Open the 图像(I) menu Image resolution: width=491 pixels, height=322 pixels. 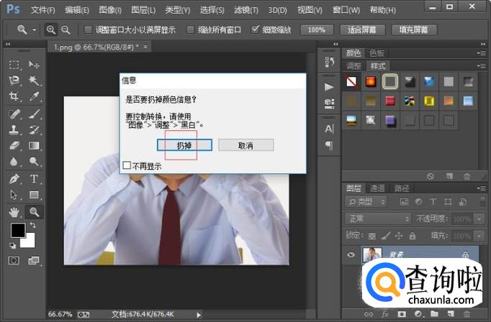[109, 10]
